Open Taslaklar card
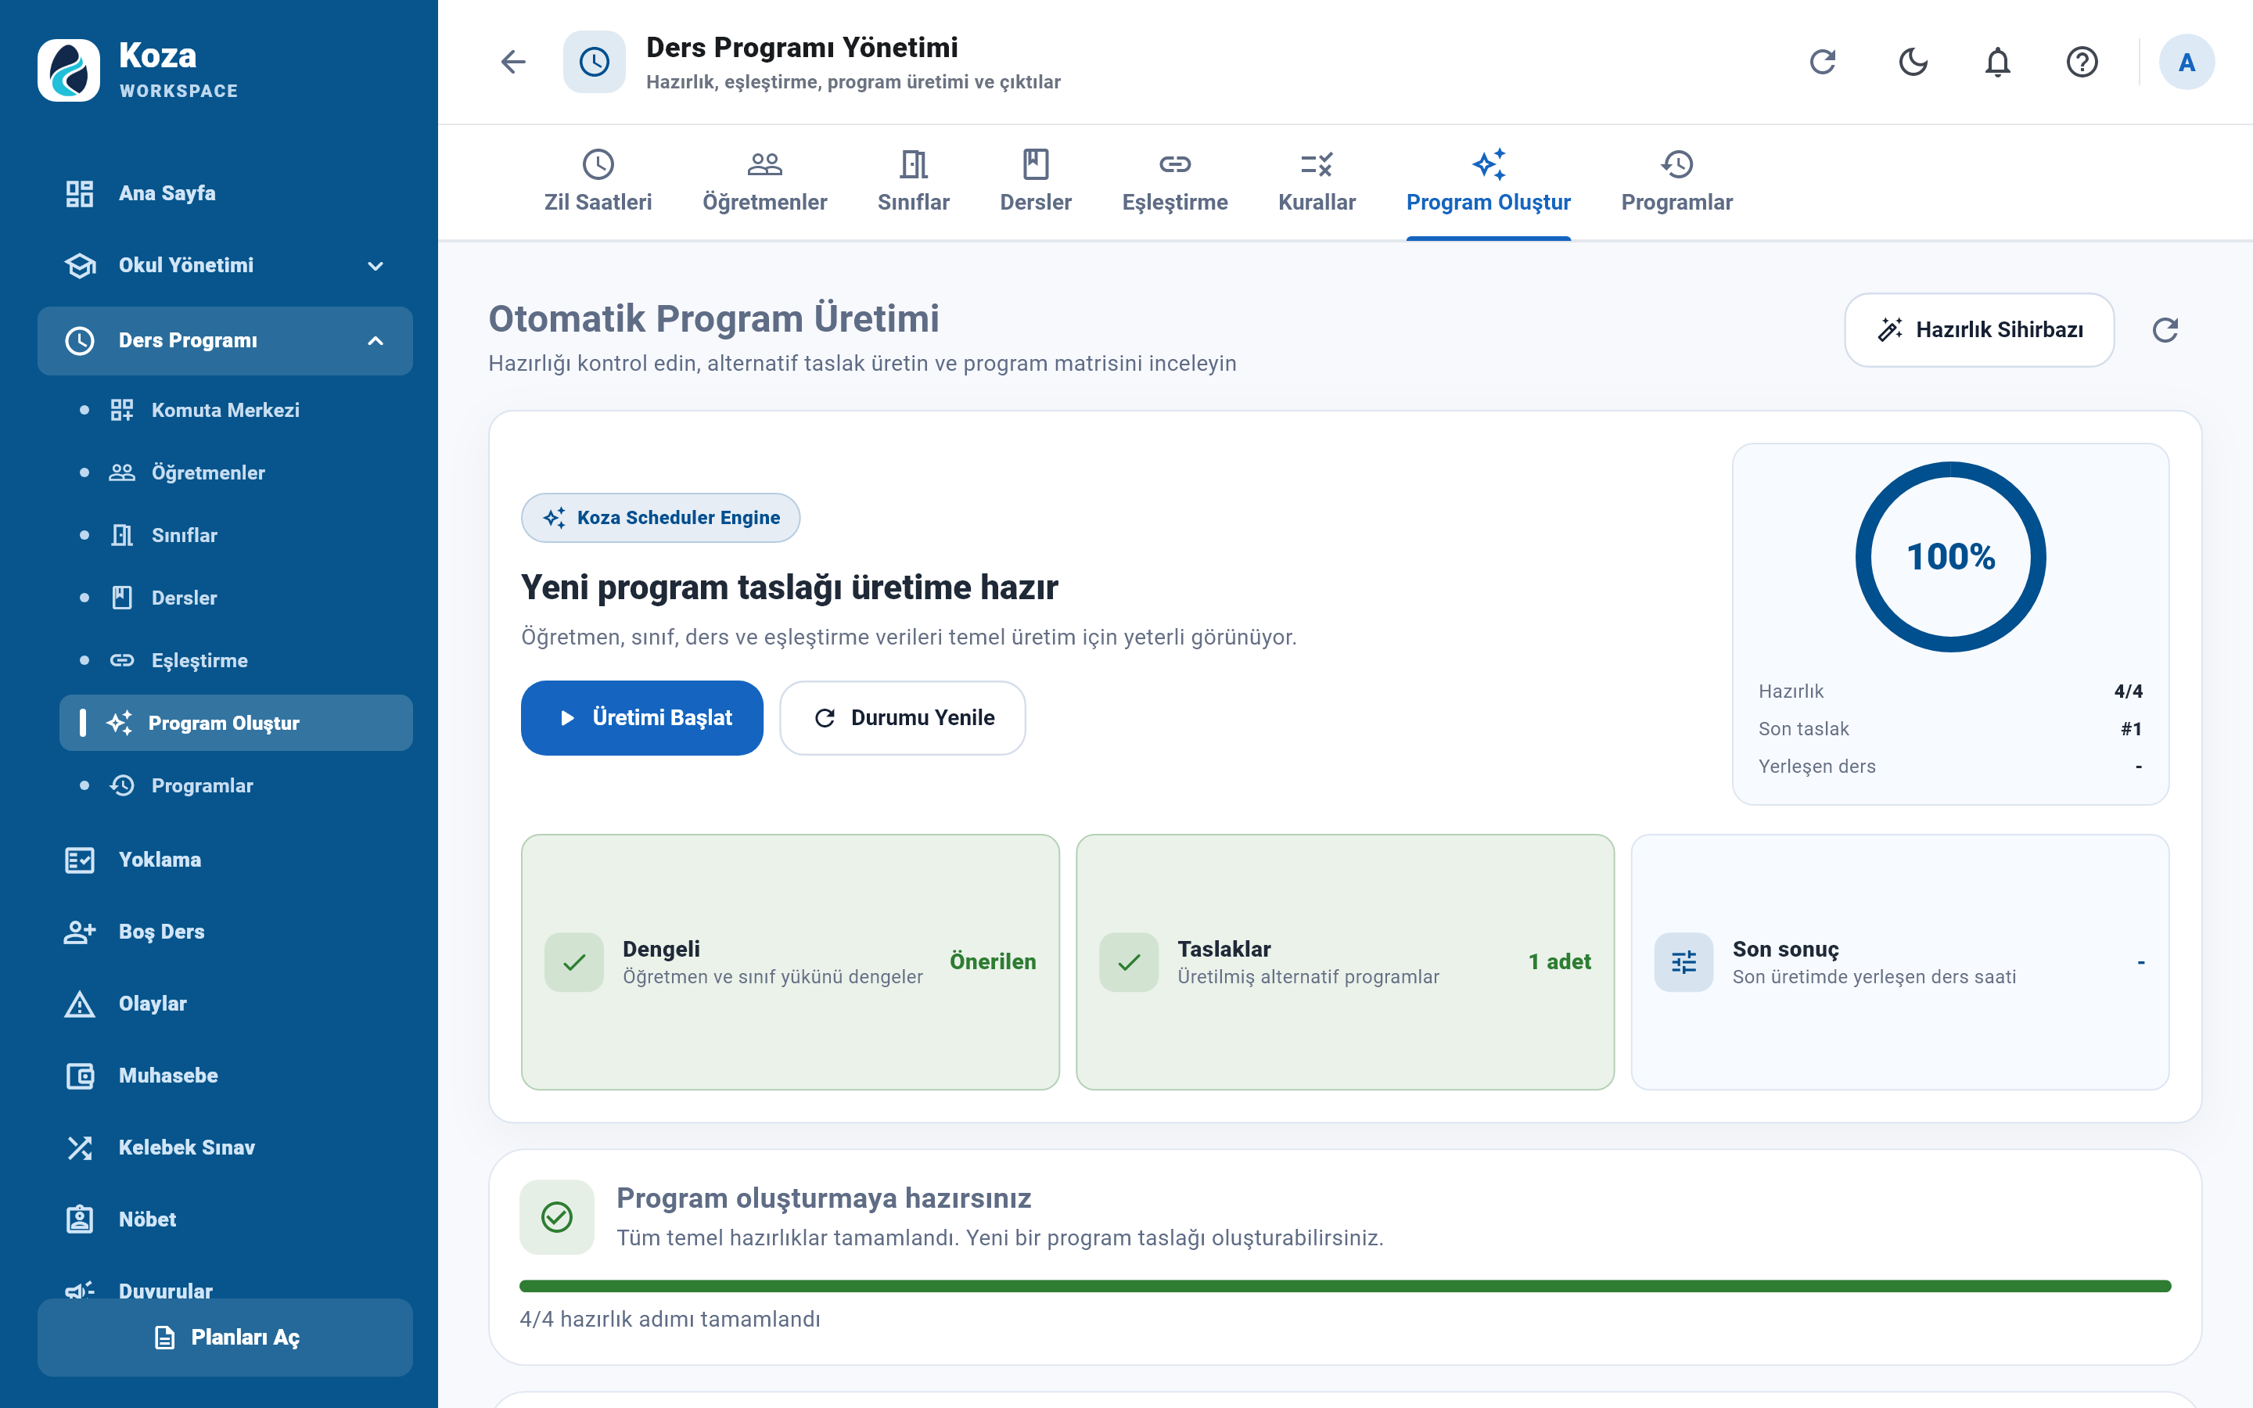 tap(1346, 962)
